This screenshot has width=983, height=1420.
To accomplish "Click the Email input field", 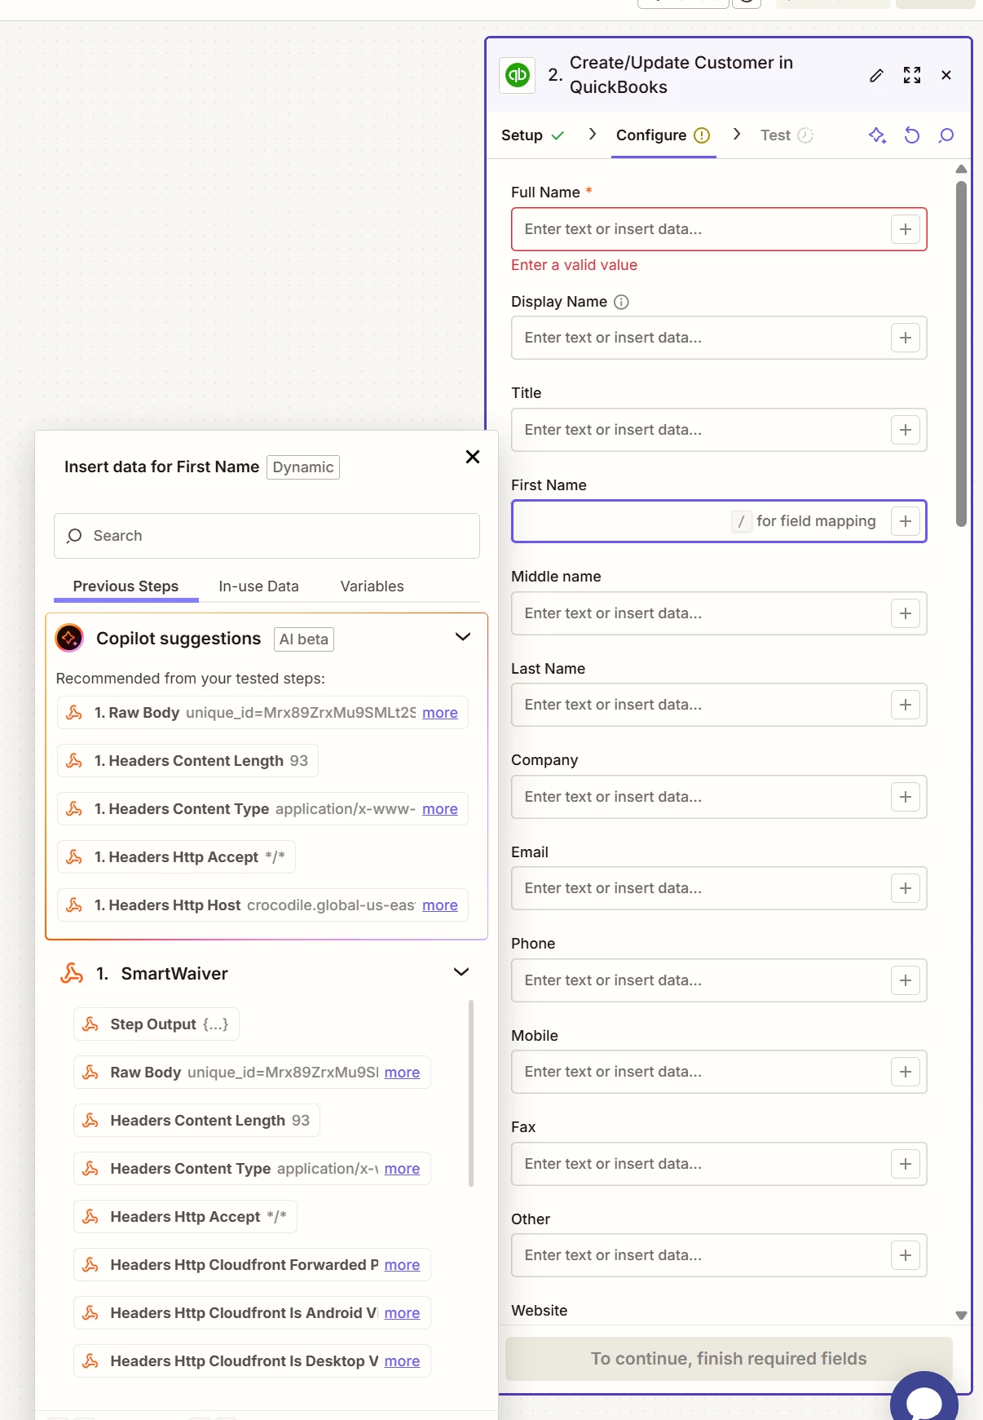I will click(719, 888).
